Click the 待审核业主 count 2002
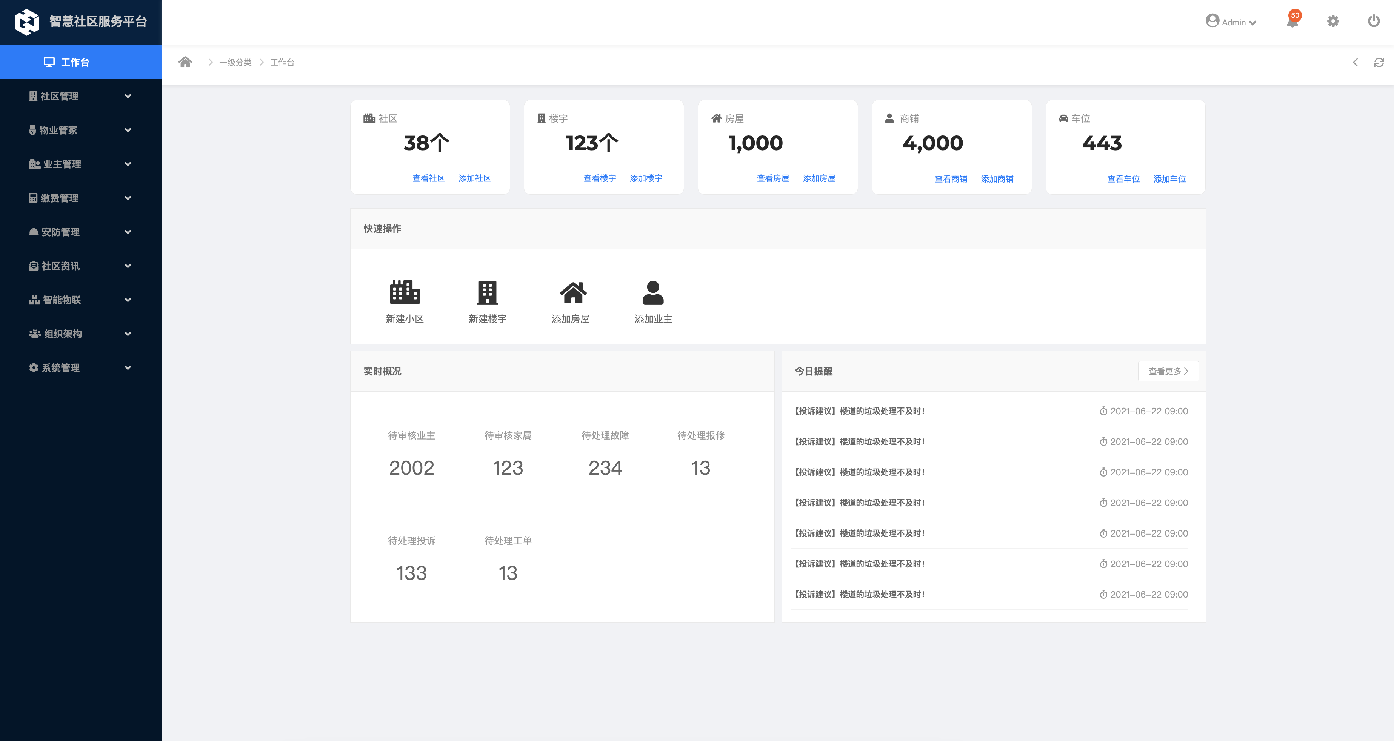The width and height of the screenshot is (1394, 741). [x=411, y=468]
